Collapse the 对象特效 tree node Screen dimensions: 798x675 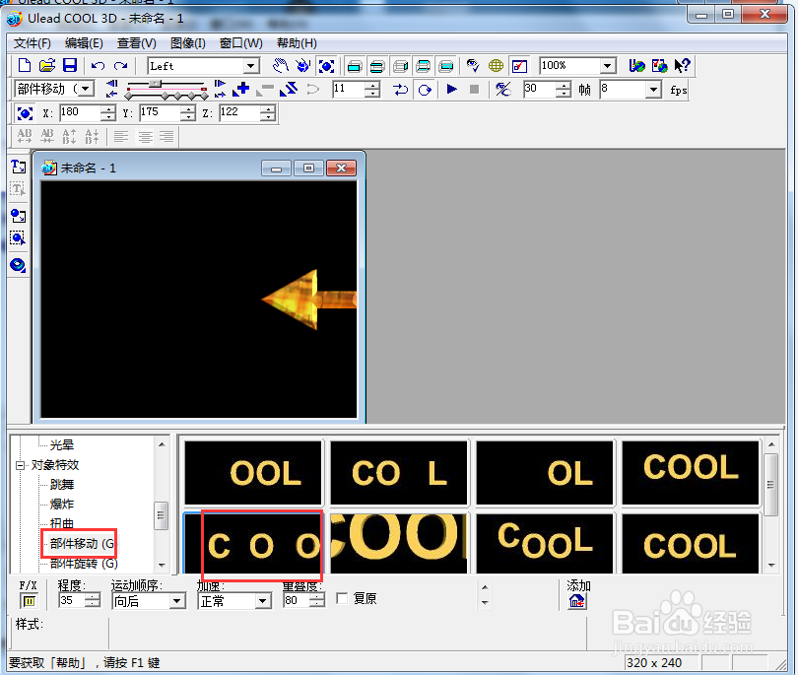[20, 465]
